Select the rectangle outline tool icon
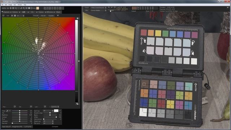The width and height of the screenshot is (231, 130). click(18, 8)
